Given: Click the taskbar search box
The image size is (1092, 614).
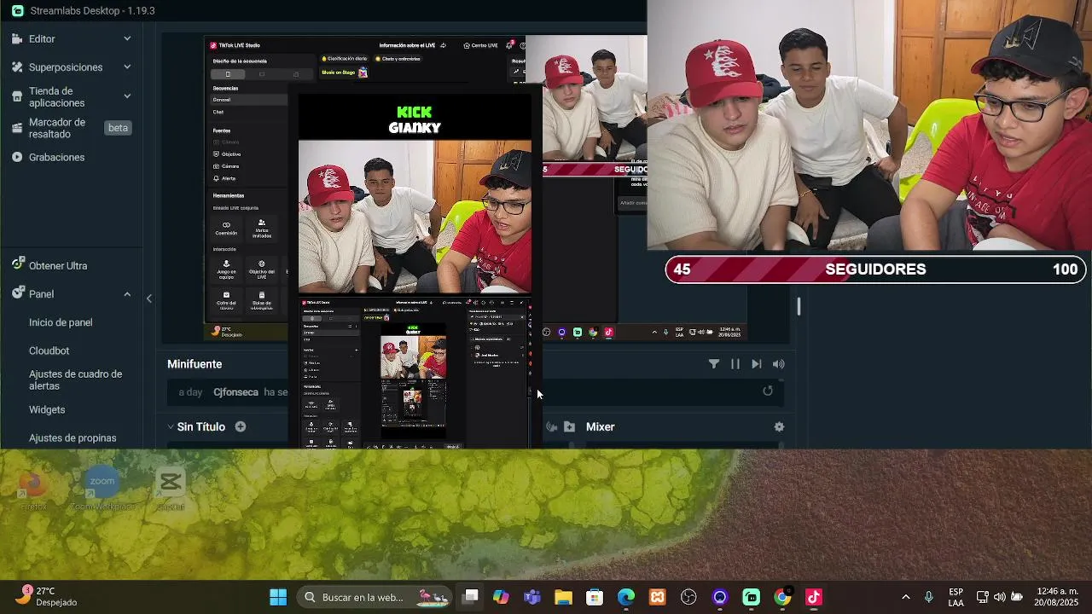Looking at the screenshot, I should click(375, 597).
